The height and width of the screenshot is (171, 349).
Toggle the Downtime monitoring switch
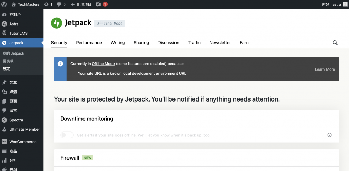(x=67, y=135)
